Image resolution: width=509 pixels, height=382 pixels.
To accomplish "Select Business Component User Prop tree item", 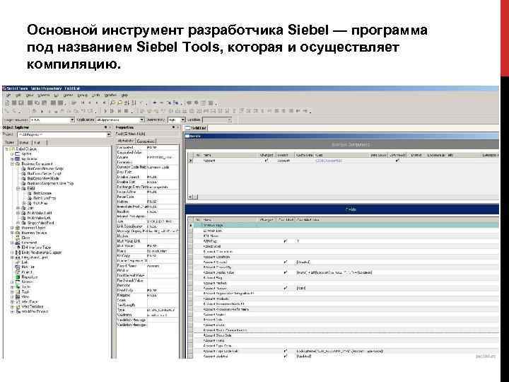I will (x=50, y=183).
